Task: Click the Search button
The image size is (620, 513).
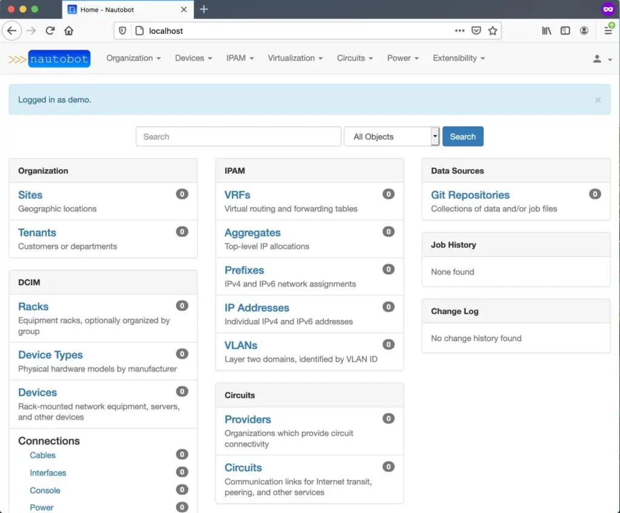Action: 463,136
